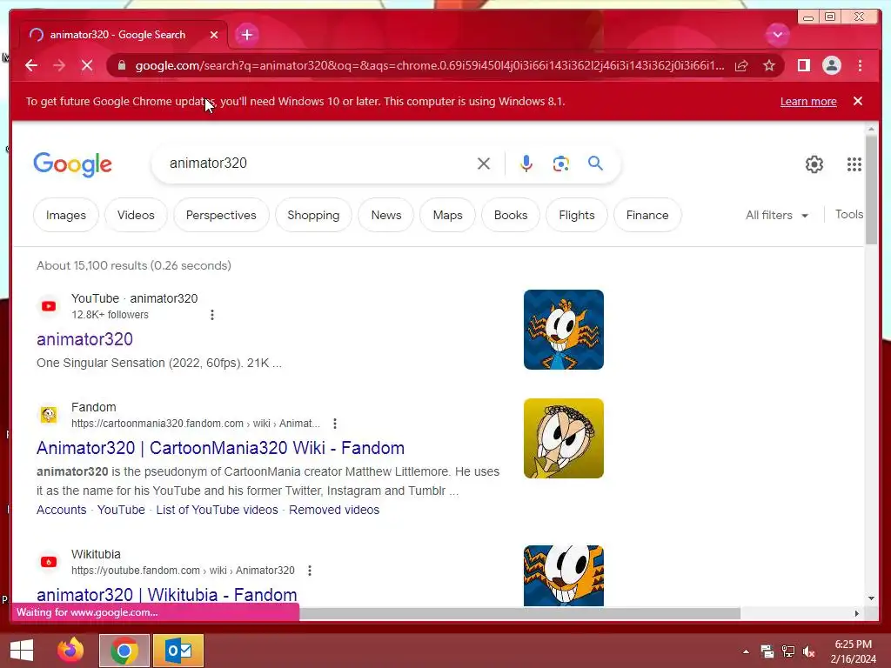Image resolution: width=891 pixels, height=668 pixels.
Task: Open the Windows Start button
Action: point(22,651)
